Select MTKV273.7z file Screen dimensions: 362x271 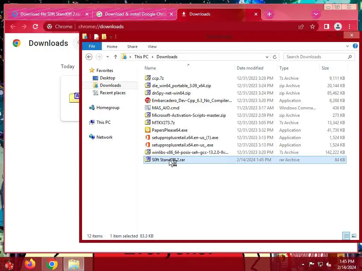tap(245, 122)
